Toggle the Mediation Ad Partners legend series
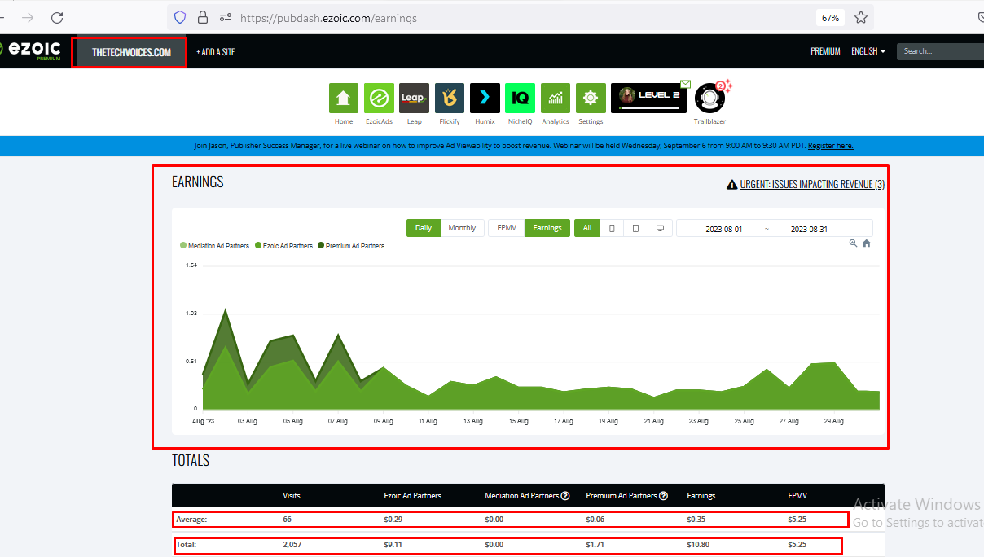984x557 pixels. (x=216, y=246)
